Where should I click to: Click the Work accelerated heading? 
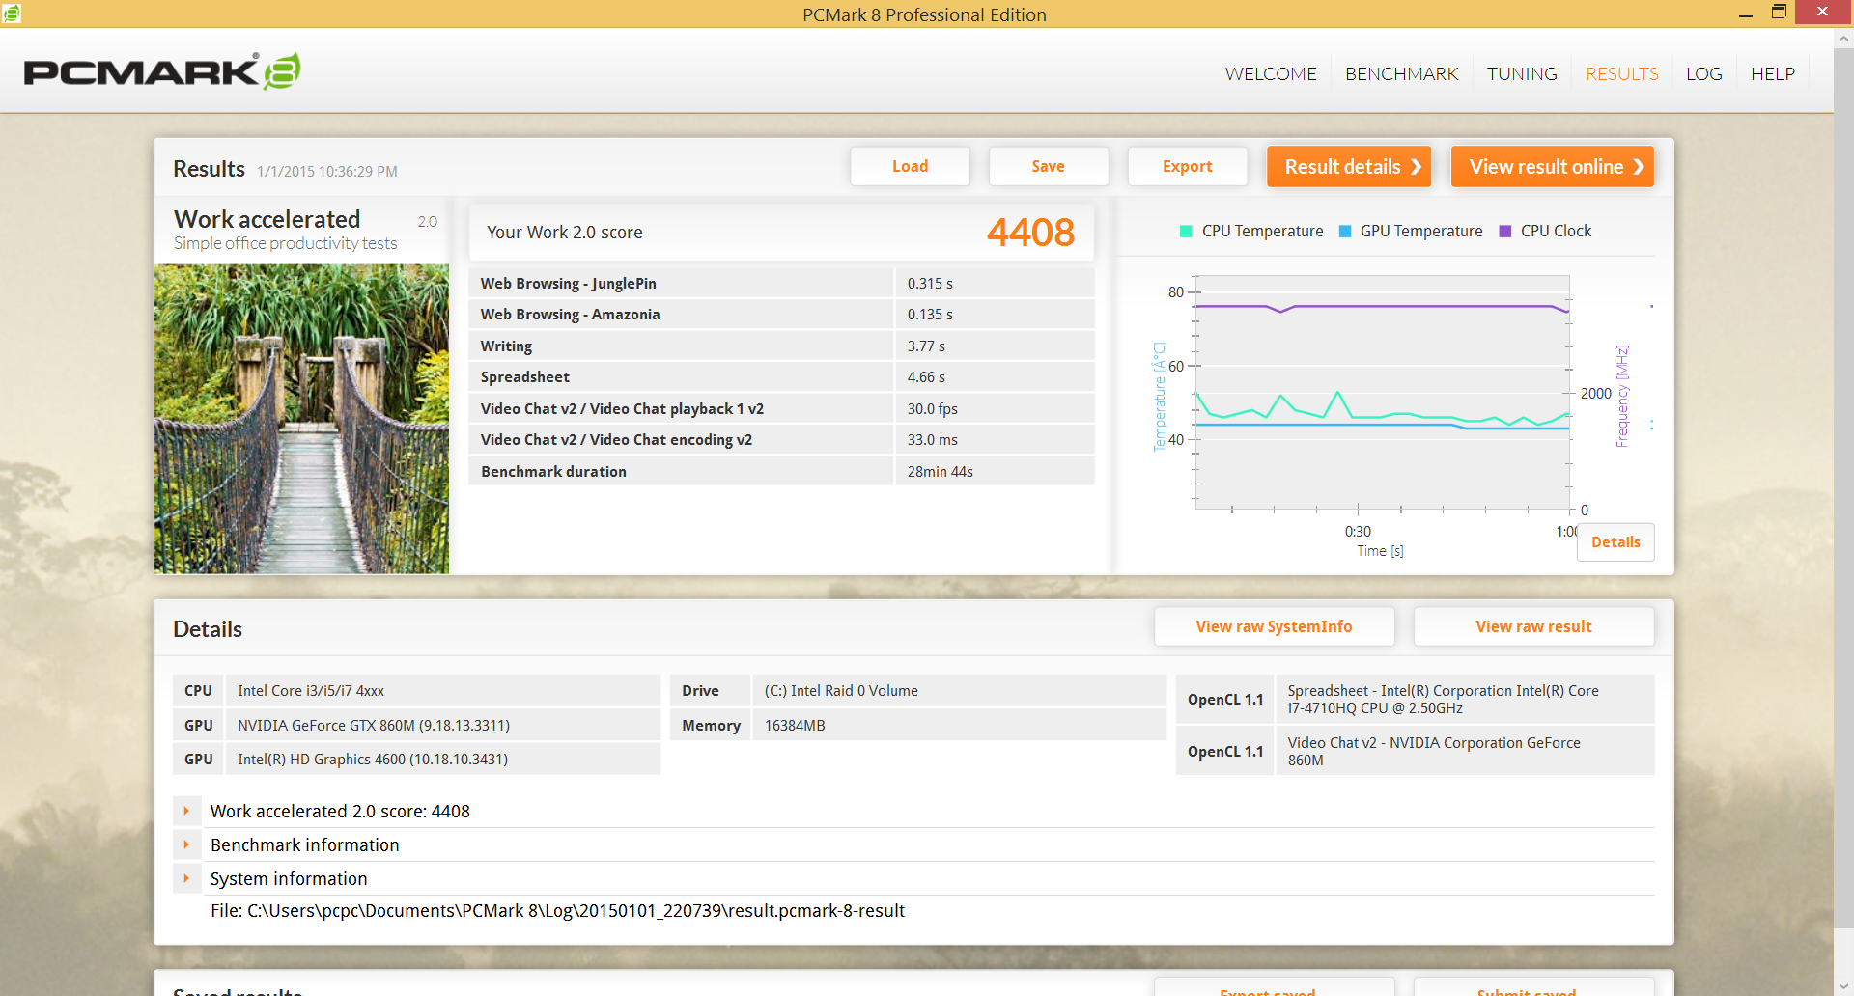[x=267, y=219]
